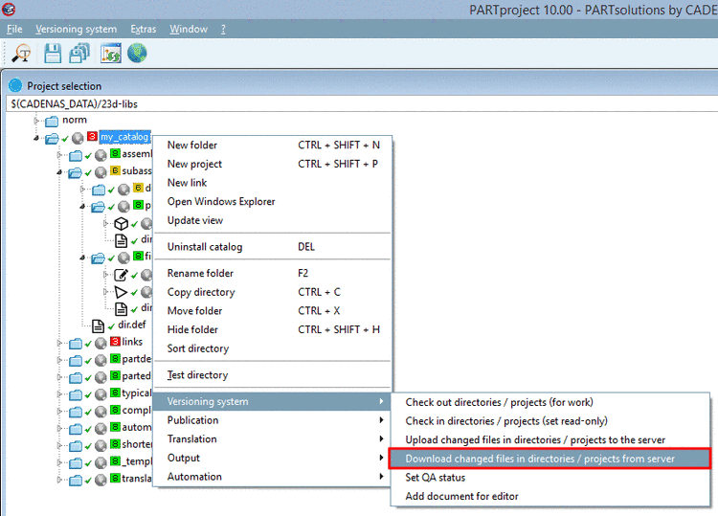
Task: Click the edit pencil project icon
Action: pos(121,275)
